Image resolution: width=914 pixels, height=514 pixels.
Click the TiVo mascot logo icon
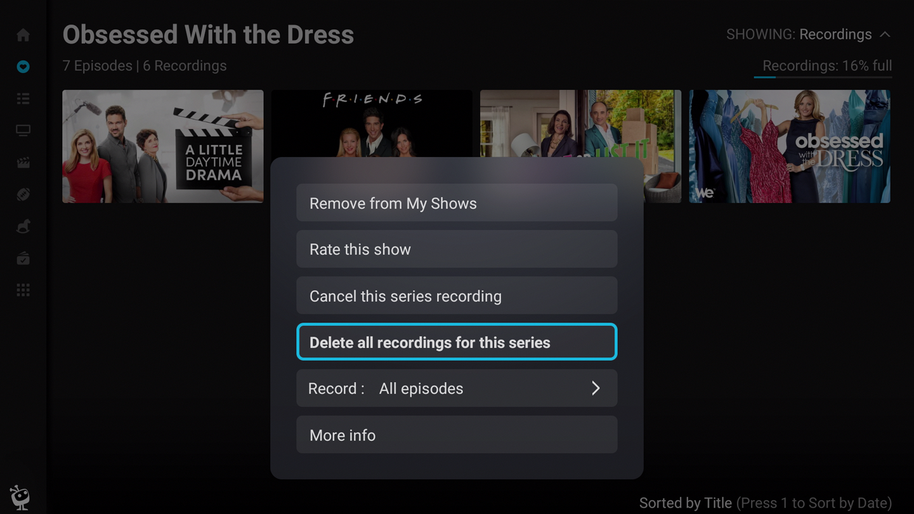20,497
